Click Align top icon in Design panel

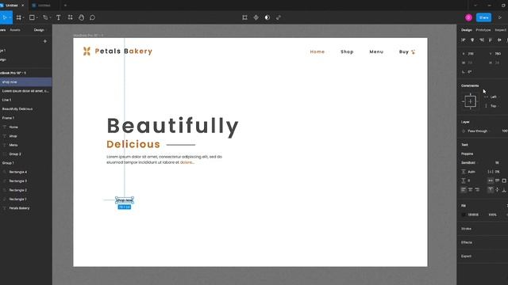[491, 40]
